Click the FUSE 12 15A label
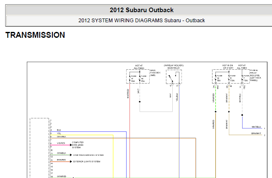 pos(220,78)
